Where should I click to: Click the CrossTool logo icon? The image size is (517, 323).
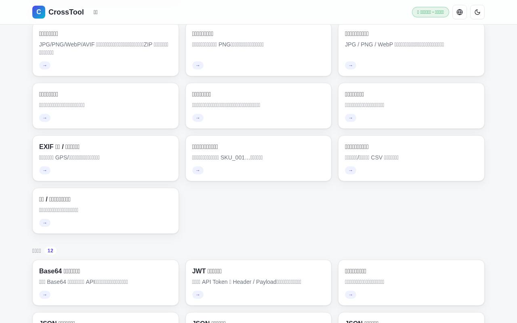tap(39, 12)
